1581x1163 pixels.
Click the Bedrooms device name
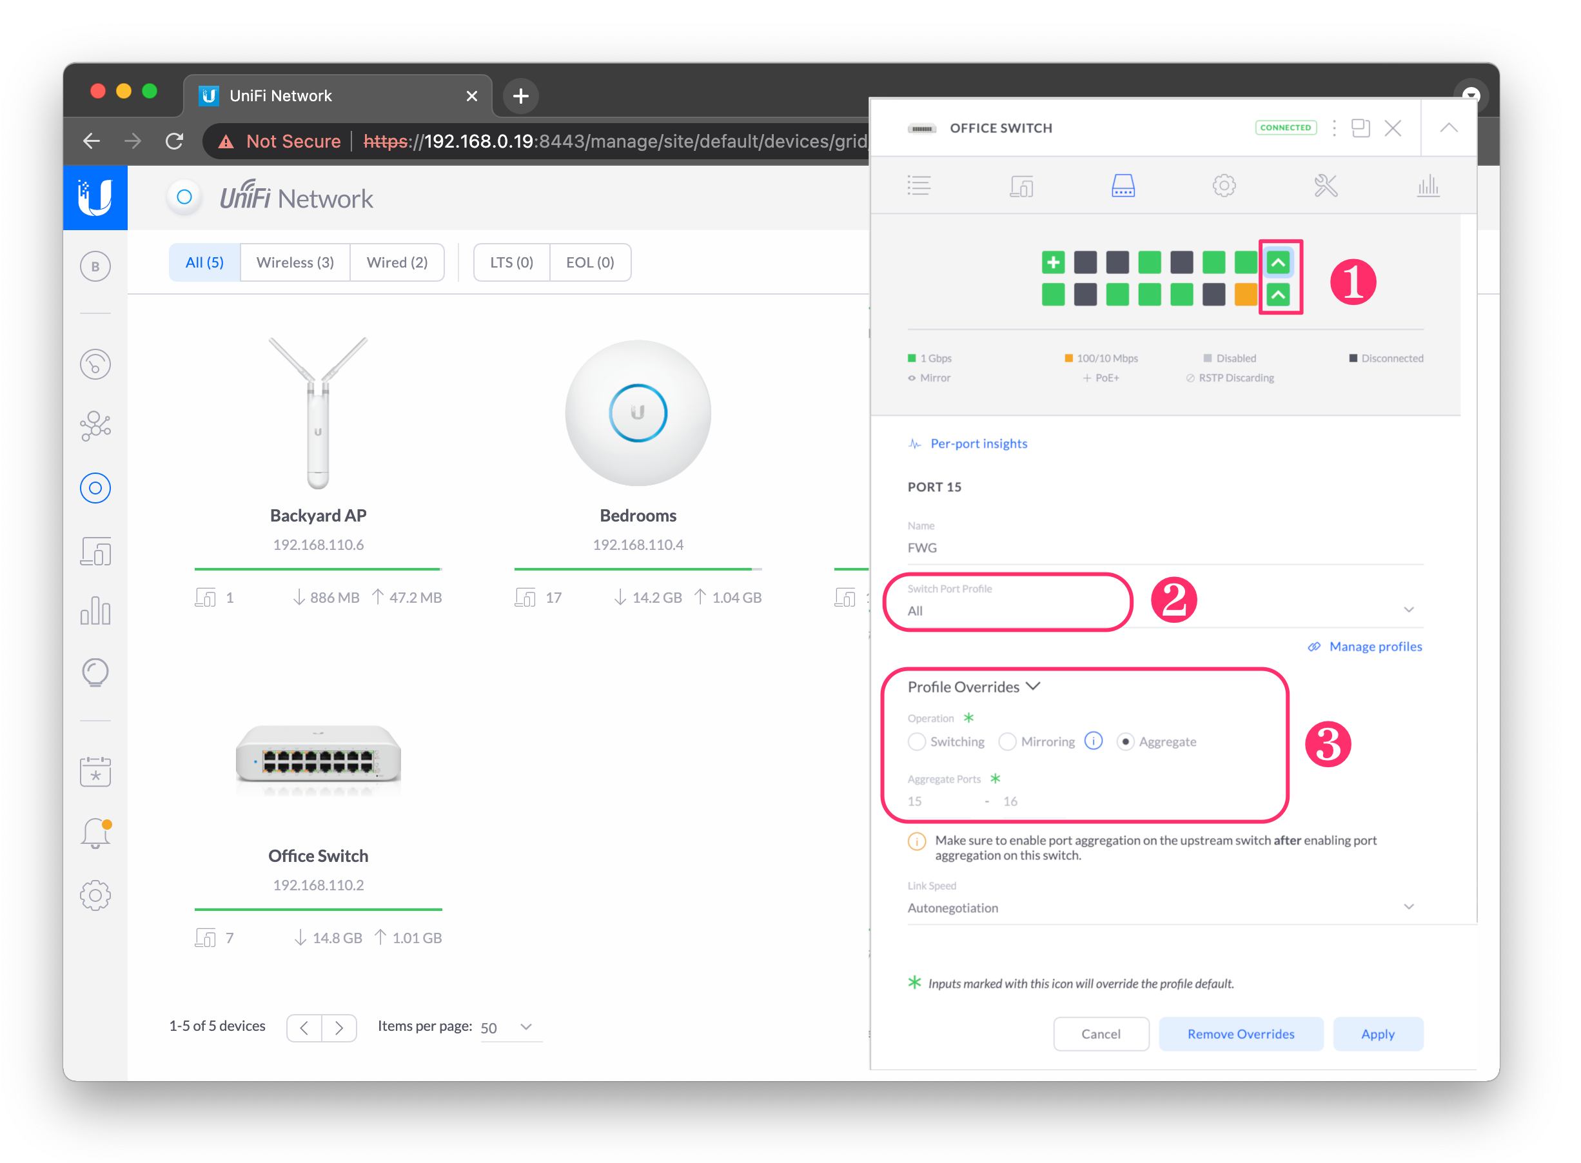(638, 515)
